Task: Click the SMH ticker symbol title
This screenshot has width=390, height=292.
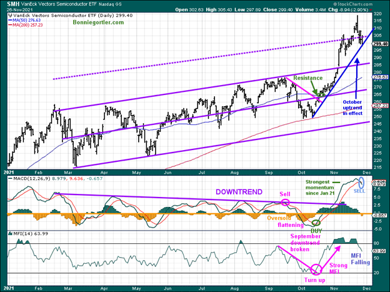Action: pyautogui.click(x=11, y=5)
